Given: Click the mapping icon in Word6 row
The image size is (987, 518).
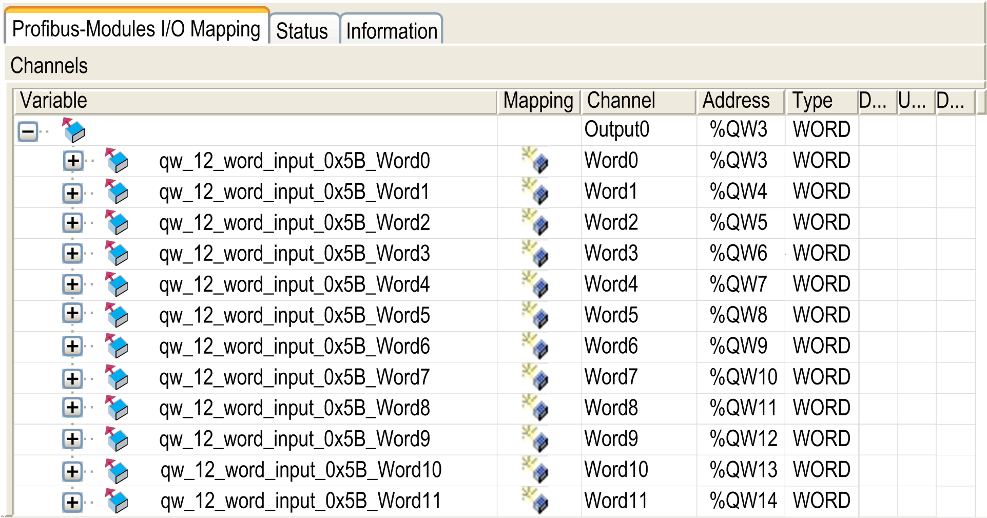Looking at the screenshot, I should pos(535,346).
